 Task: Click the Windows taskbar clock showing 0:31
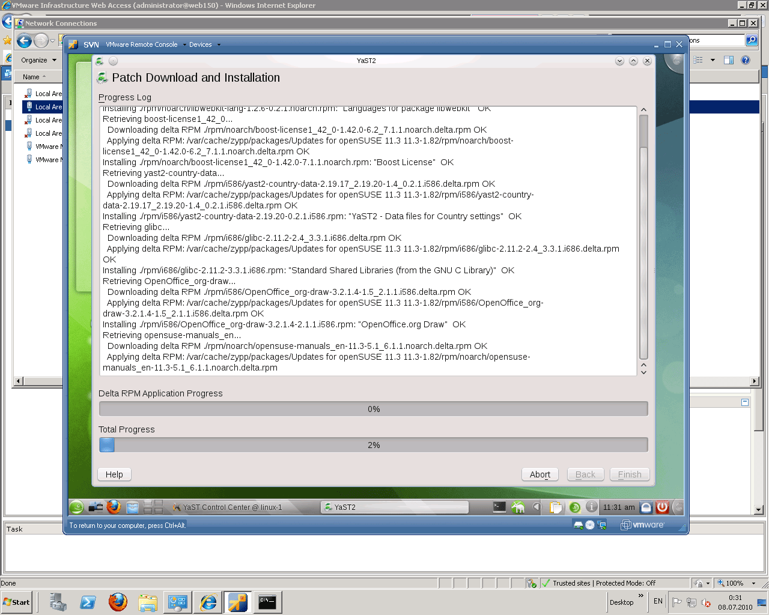point(735,602)
